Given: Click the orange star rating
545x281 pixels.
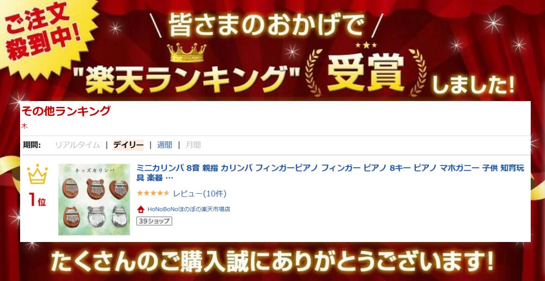Looking at the screenshot, I should 153,193.
